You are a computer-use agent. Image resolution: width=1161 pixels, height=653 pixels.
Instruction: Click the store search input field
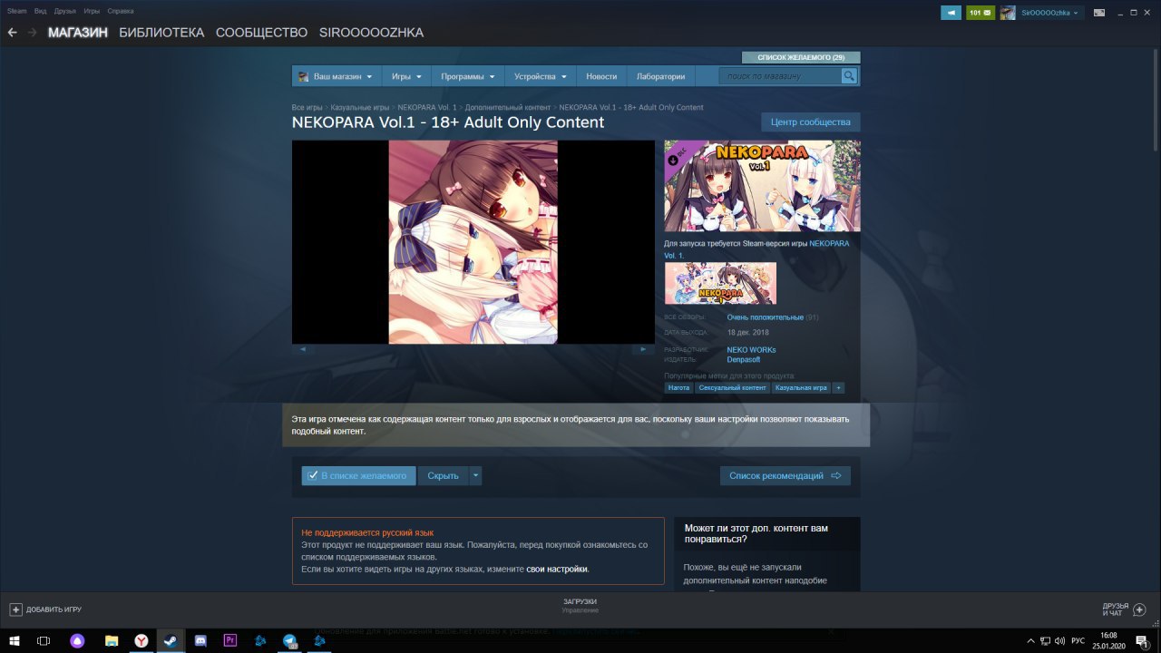781,76
